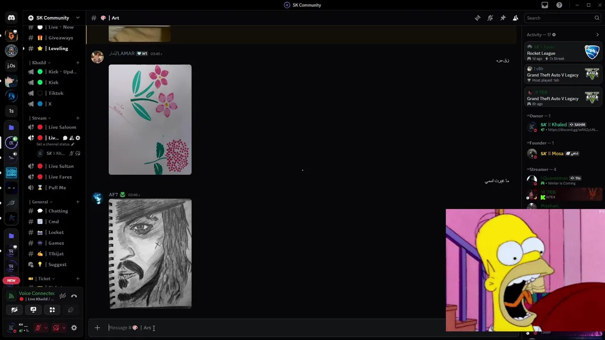605x340 pixels.
Task: Open the Suggest channel
Action: click(54, 264)
